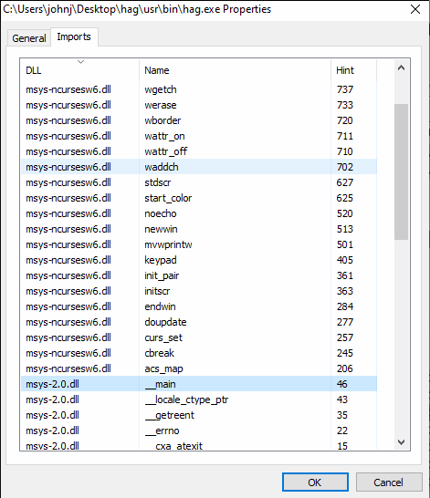This screenshot has height=498, width=430.
Task: Click the scroll up arrow
Action: (401, 67)
